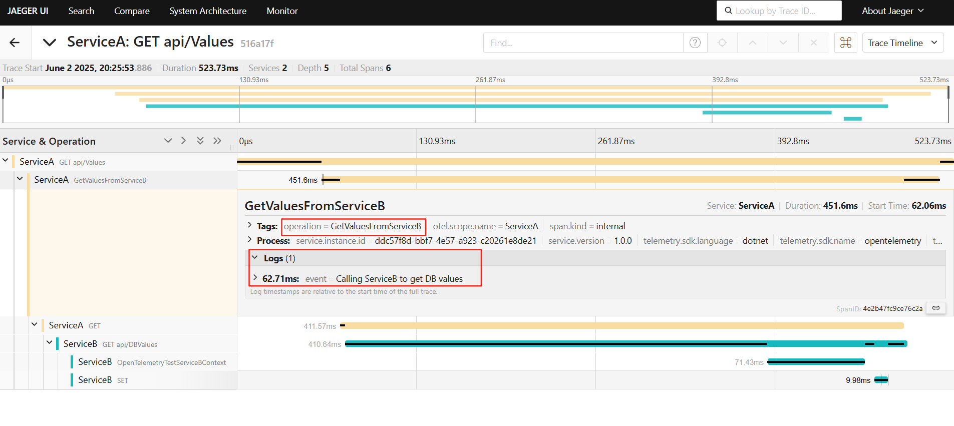Click the service.version = 1.0.0 tag
Screen dimensions: 954x426
590,241
